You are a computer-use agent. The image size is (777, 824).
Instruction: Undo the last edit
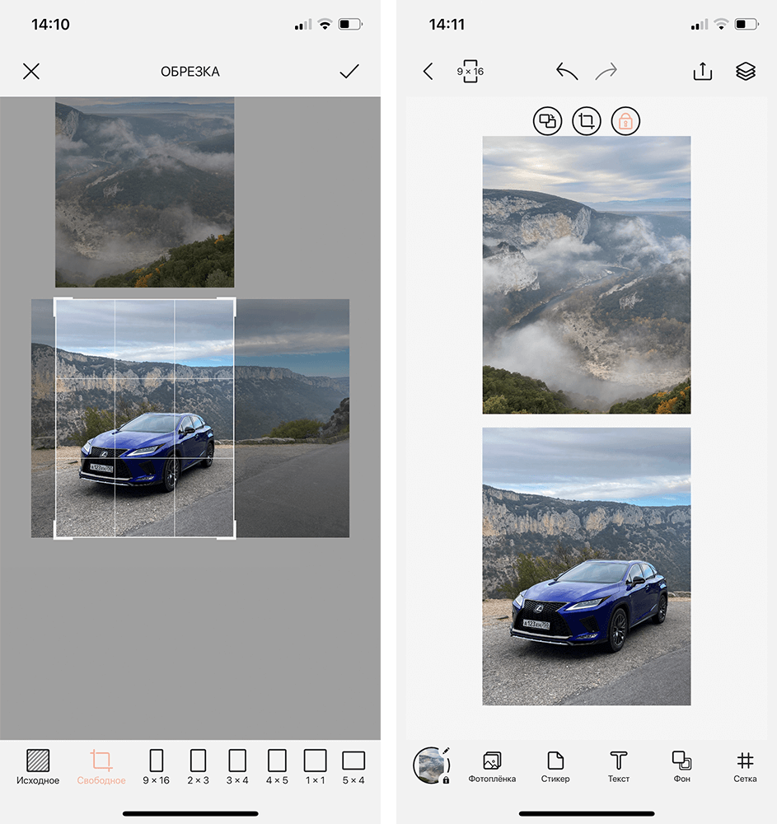pyautogui.click(x=567, y=72)
